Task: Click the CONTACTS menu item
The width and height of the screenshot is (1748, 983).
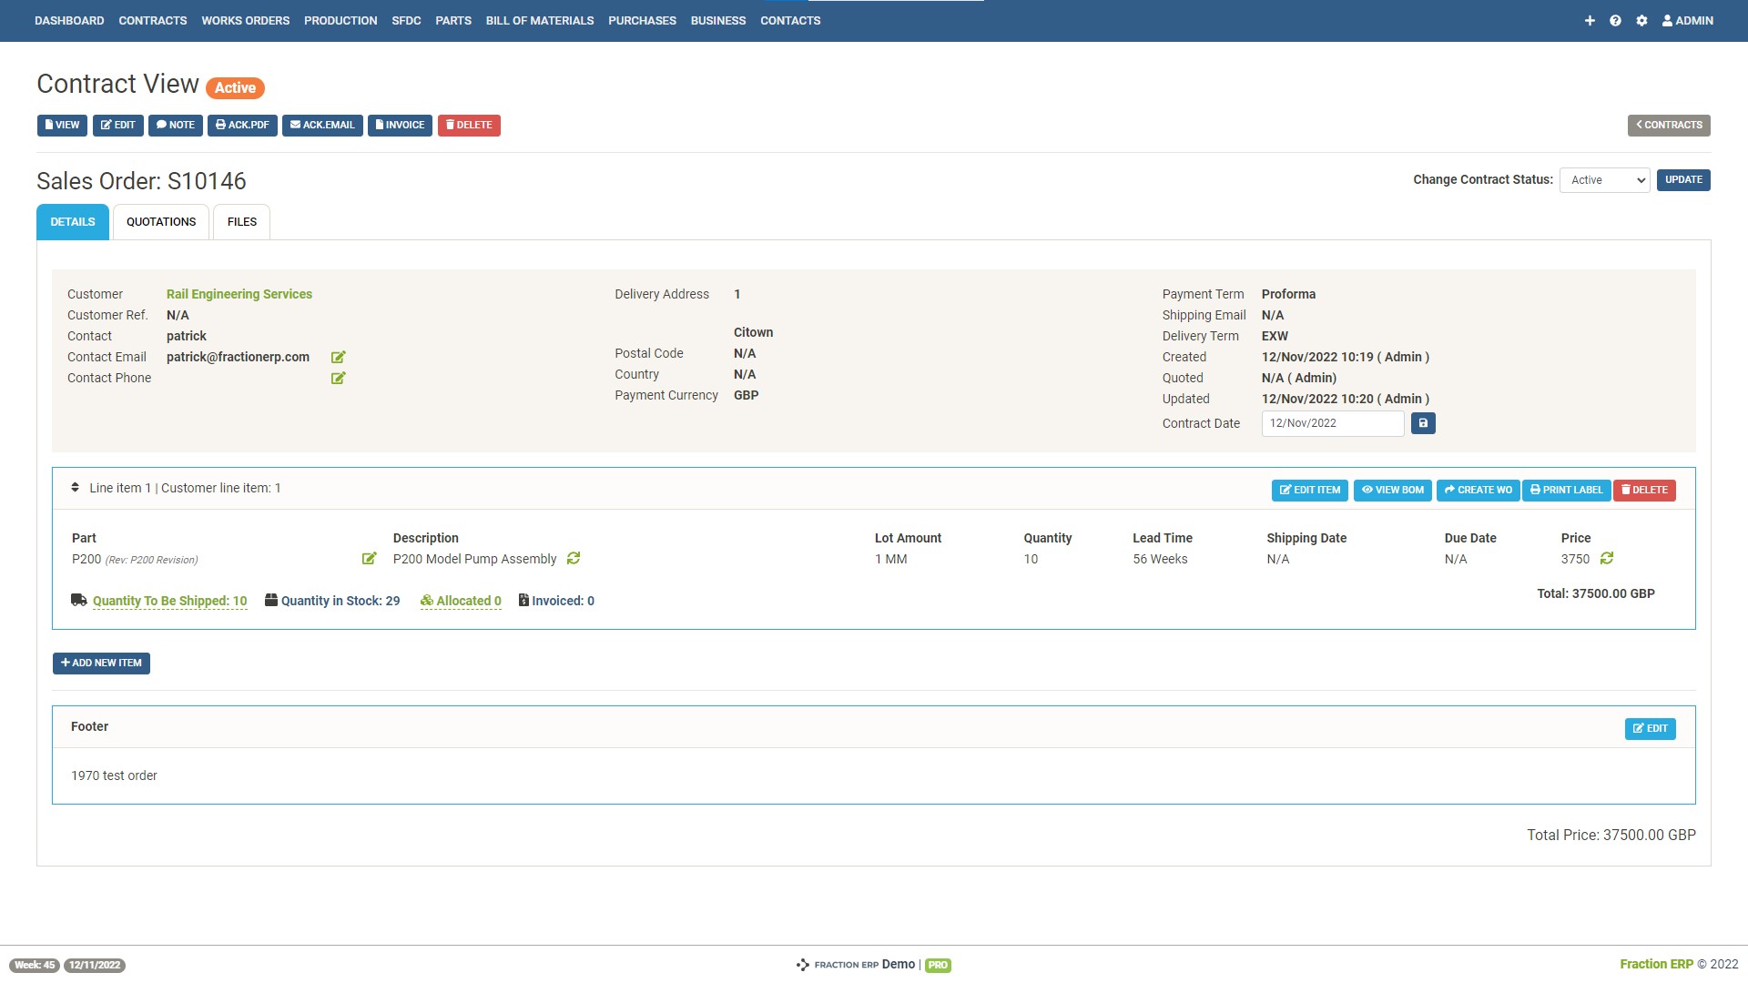Action: 789,20
